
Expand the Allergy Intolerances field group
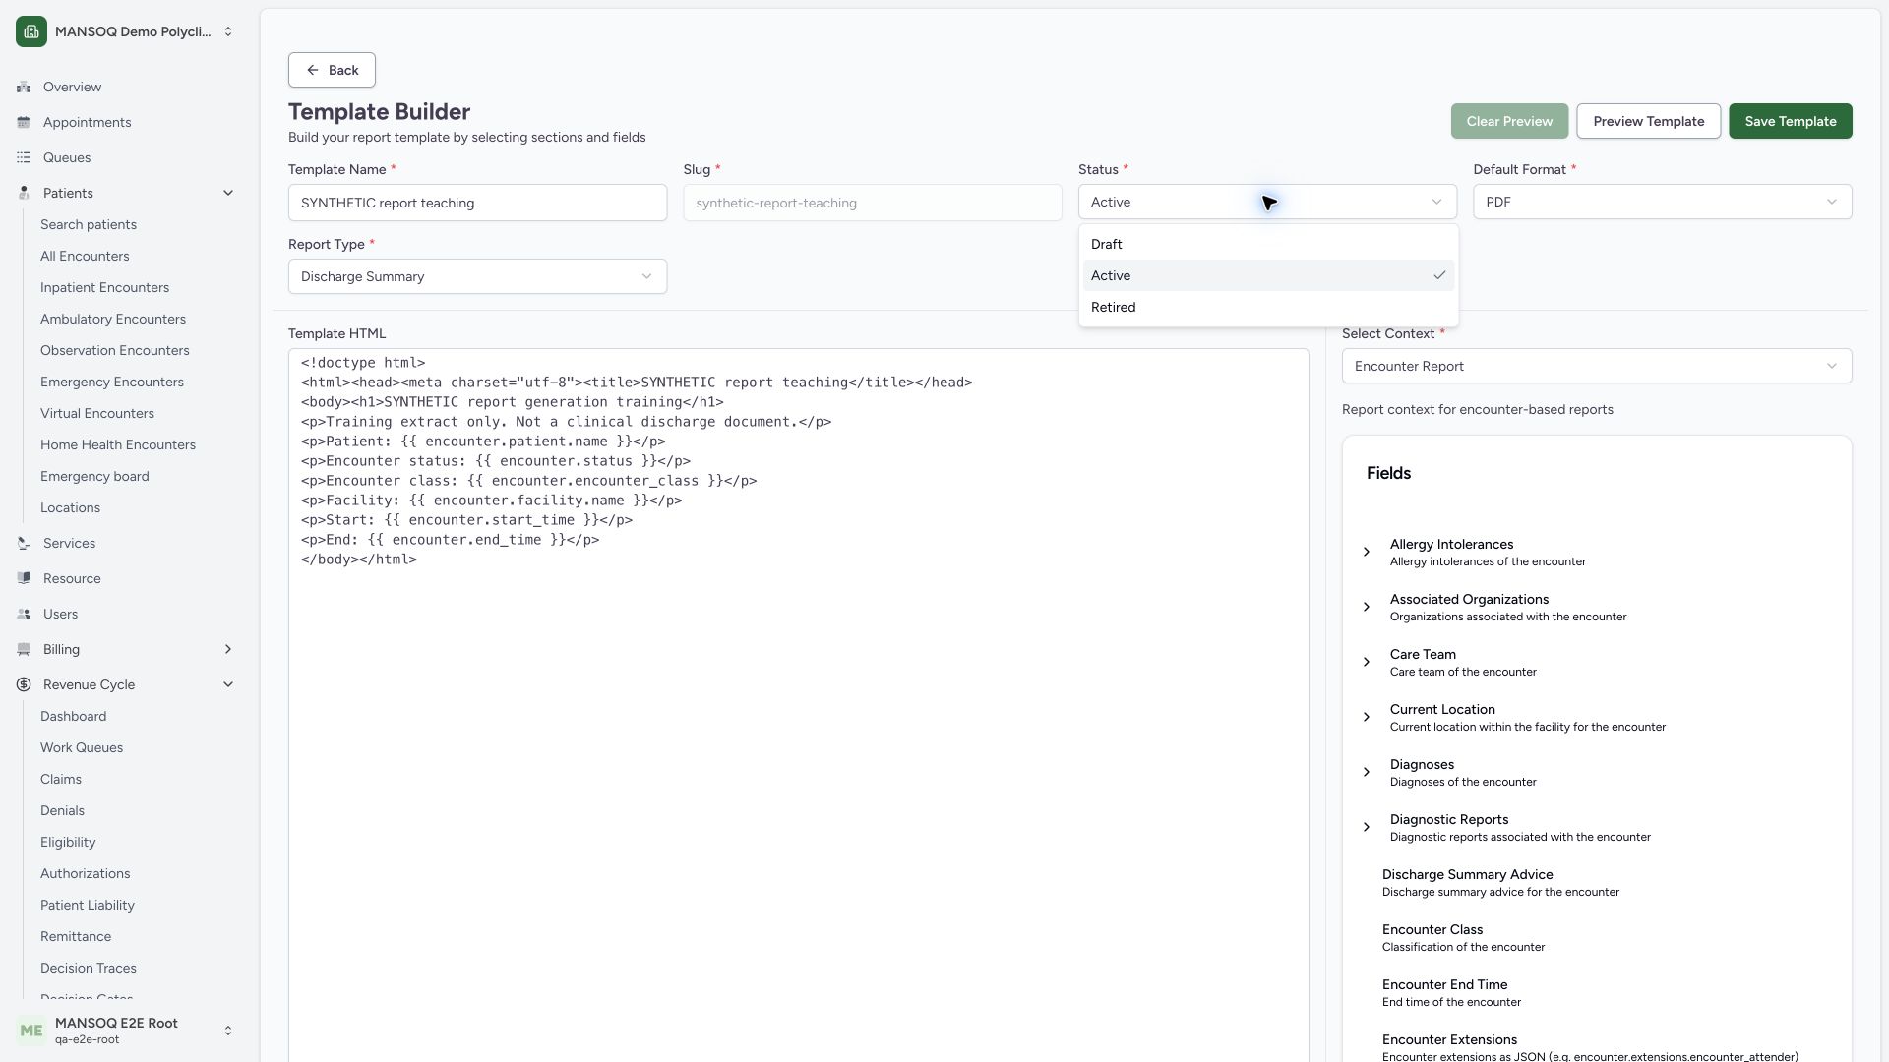1367,552
